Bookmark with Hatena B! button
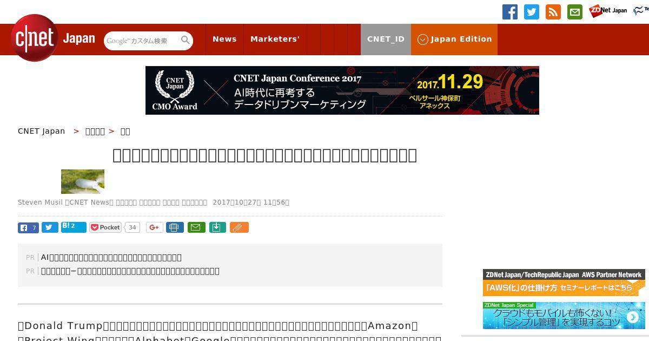This screenshot has width=649, height=341. click(74, 227)
